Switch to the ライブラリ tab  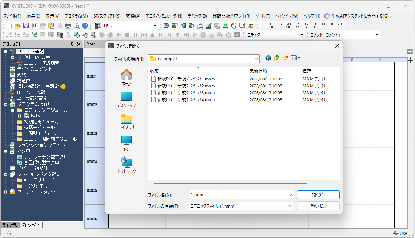(10, 225)
